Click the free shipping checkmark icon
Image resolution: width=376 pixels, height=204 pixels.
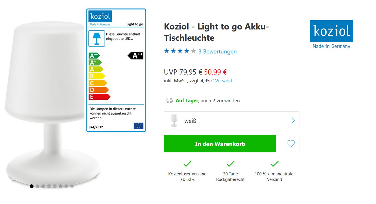187,164
